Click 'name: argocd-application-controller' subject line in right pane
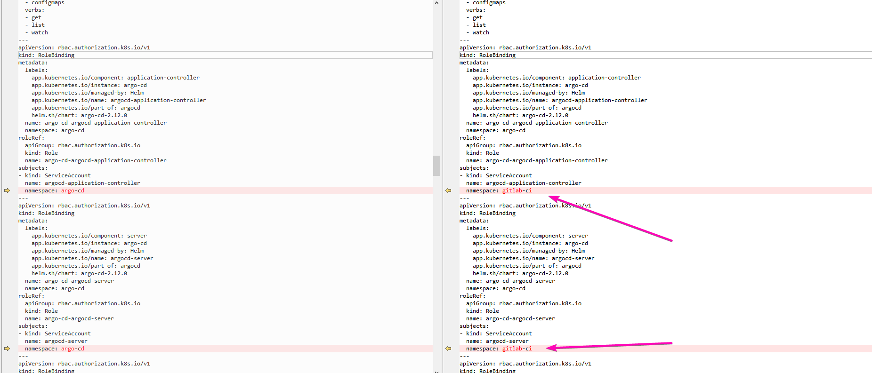 [524, 183]
